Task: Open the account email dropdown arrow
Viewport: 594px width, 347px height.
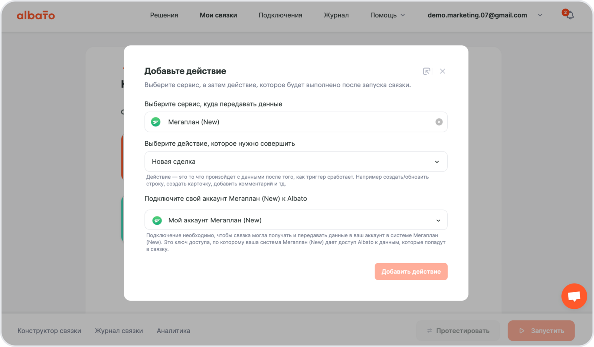Action: tap(540, 15)
